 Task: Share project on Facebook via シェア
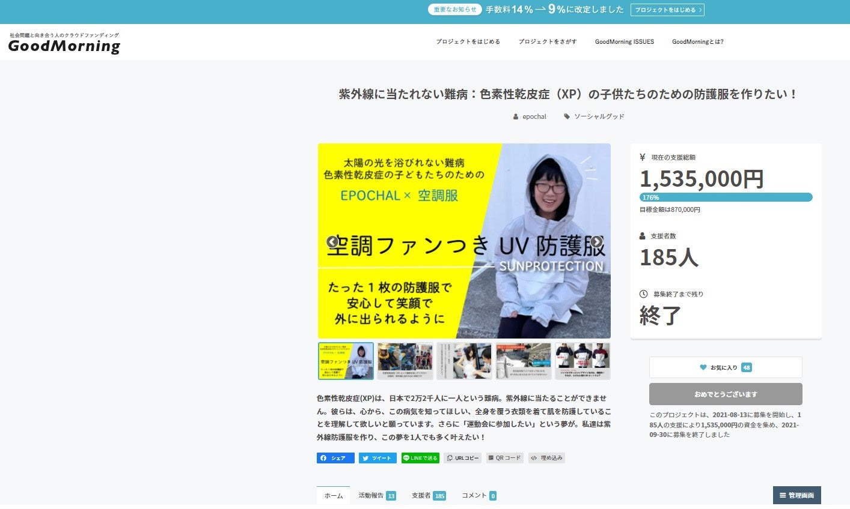[335, 458]
